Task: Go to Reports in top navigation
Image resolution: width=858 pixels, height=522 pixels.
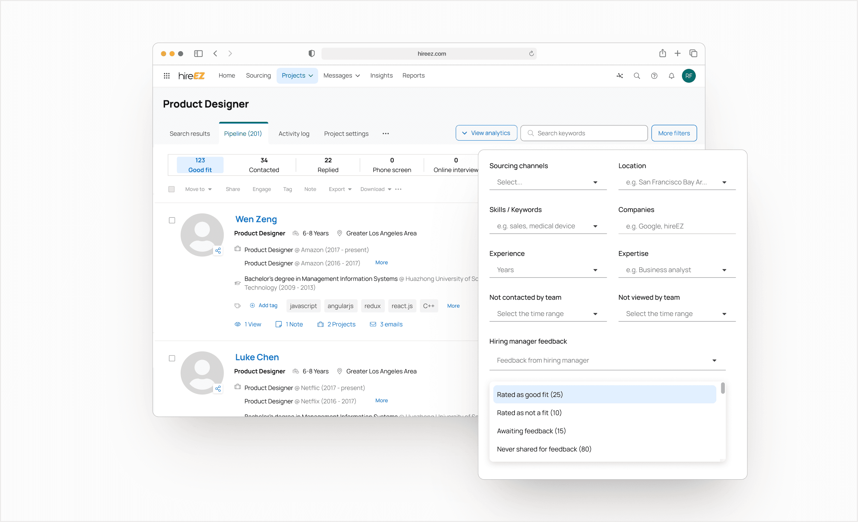Action: click(413, 76)
